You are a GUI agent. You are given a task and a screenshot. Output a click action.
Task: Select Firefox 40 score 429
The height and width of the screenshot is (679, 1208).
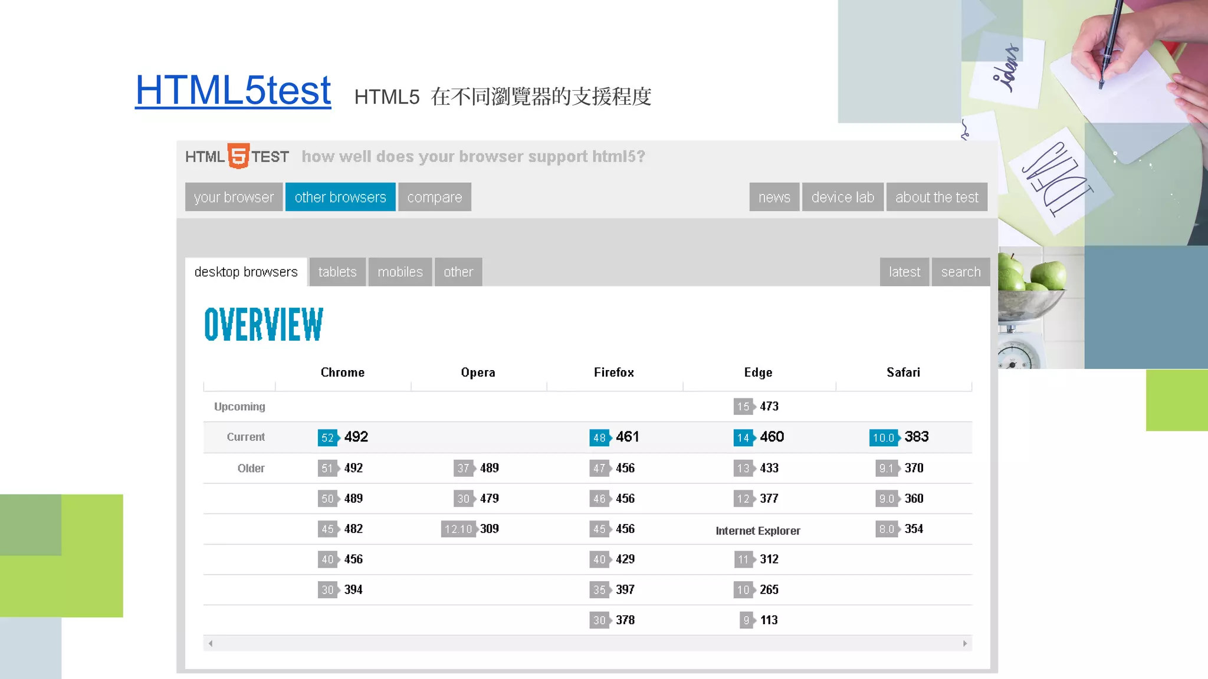point(612,559)
